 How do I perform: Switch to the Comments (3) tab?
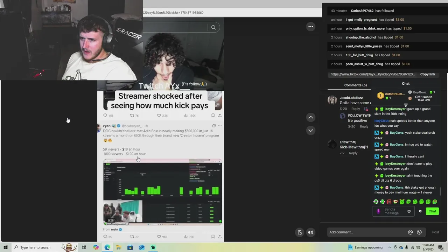click(x=355, y=85)
